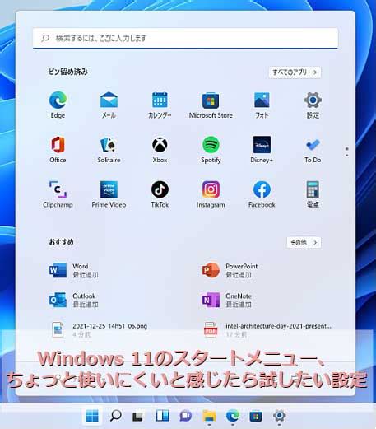Open Teams Chat on the taskbar
376x429 pixels.
[186, 416]
